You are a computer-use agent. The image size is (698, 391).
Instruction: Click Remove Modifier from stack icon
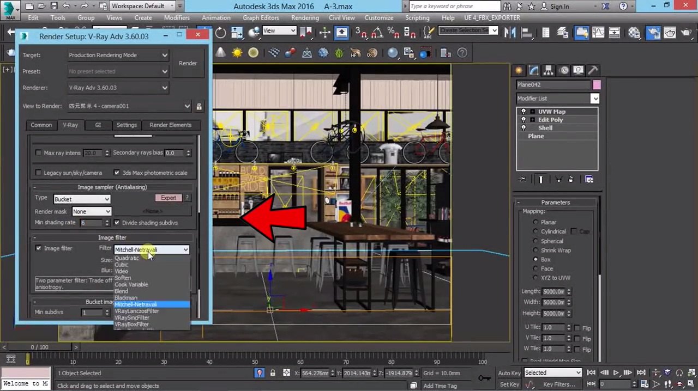(x=571, y=179)
